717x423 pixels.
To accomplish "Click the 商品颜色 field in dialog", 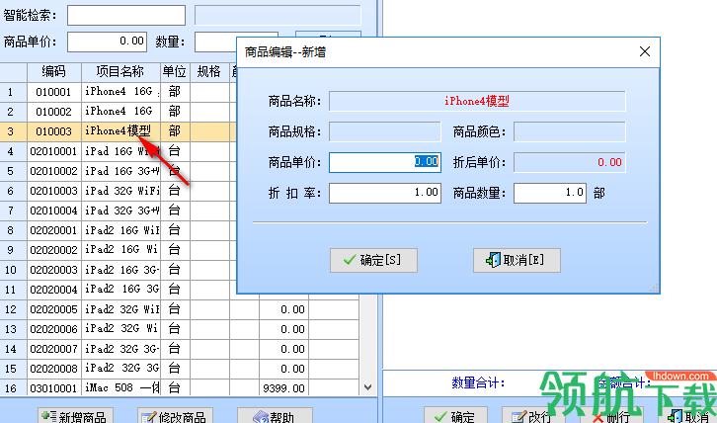I will (569, 131).
